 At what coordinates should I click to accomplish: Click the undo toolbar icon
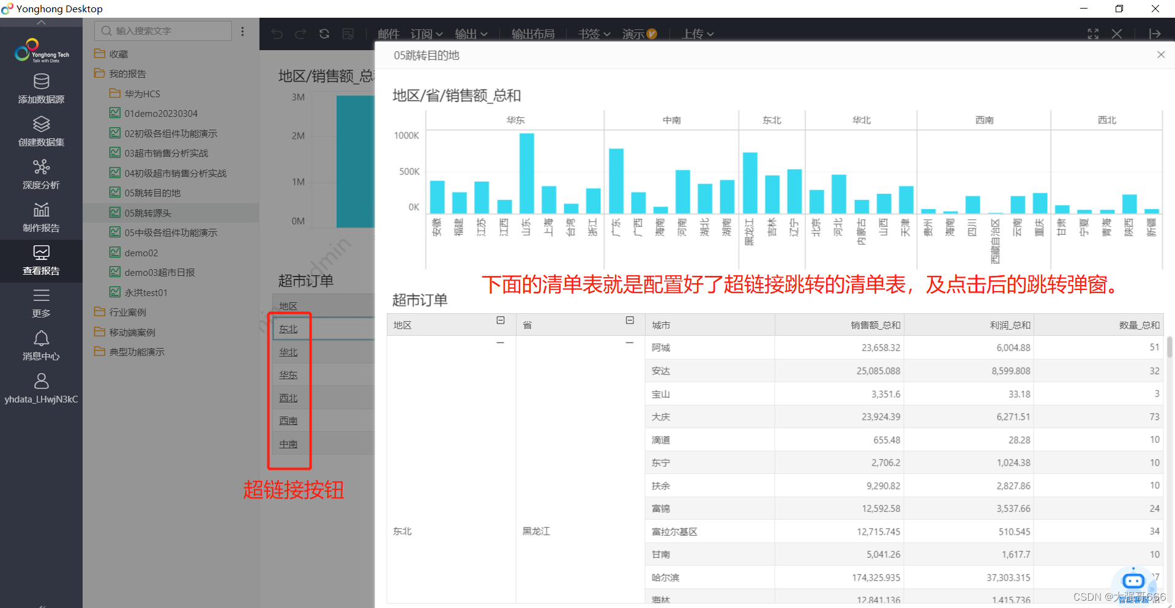point(277,34)
